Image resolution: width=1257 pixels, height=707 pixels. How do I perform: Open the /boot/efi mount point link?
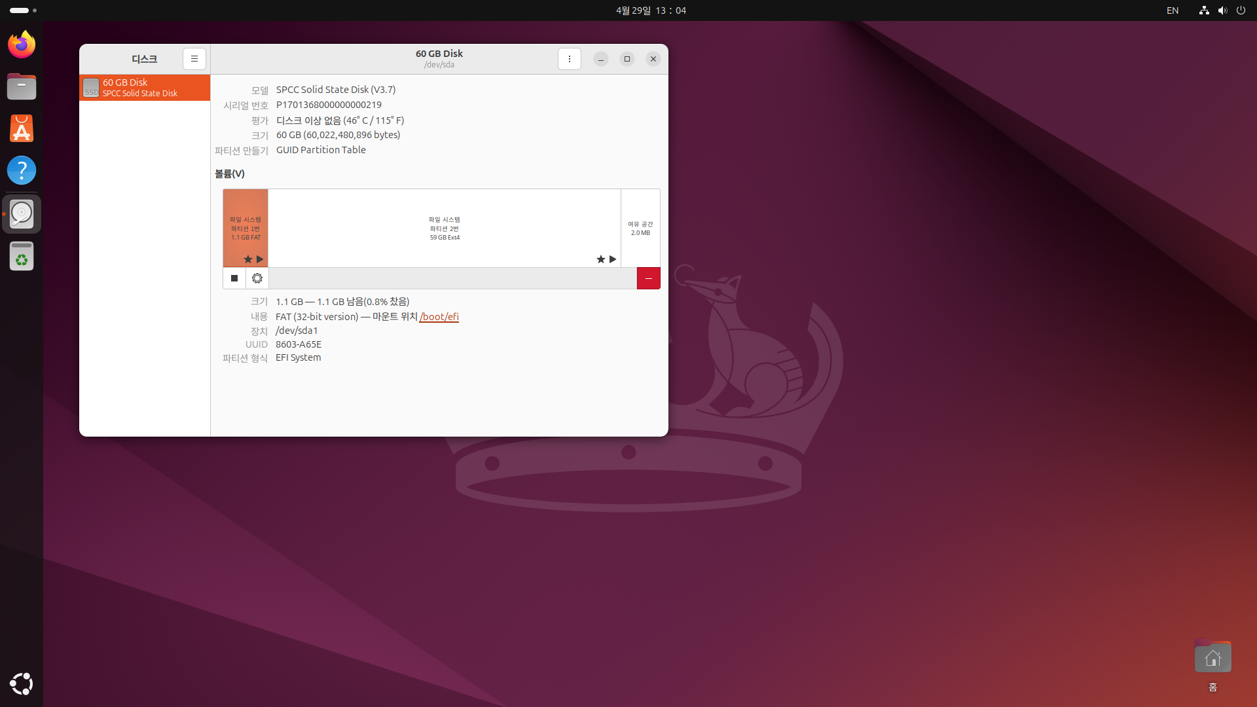[439, 317]
